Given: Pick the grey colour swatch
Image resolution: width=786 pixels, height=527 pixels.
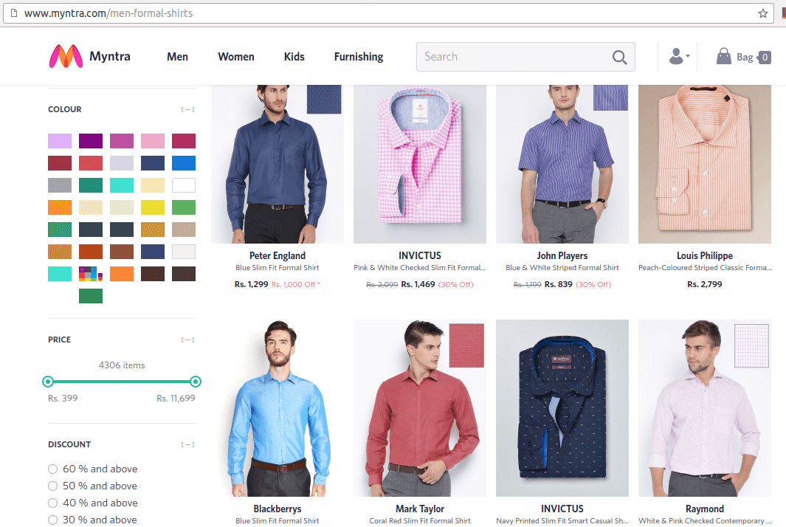Looking at the screenshot, I should (60, 185).
